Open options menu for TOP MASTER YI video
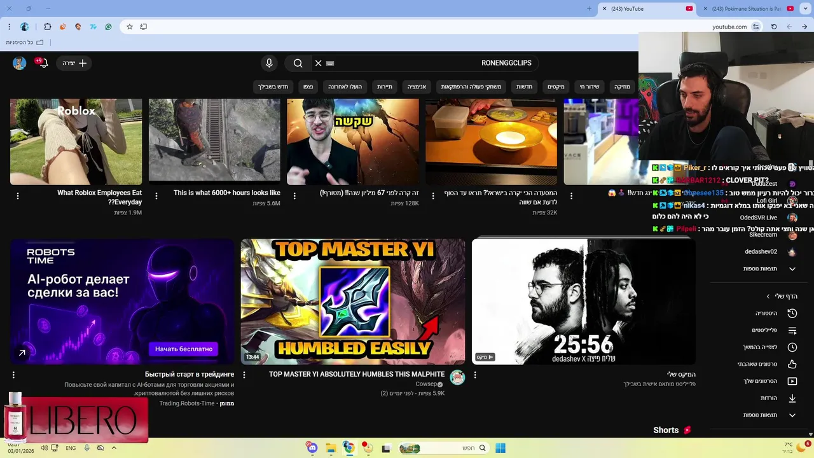This screenshot has width=814, height=458. tap(244, 375)
